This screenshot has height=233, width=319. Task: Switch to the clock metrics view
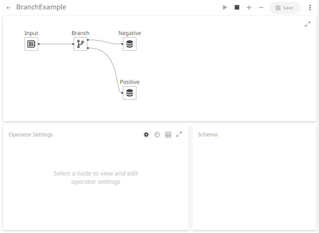(x=157, y=135)
